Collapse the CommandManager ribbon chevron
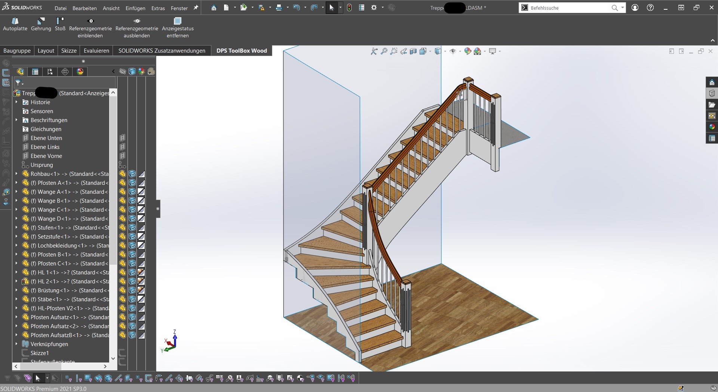This screenshot has width=718, height=392. point(712,40)
